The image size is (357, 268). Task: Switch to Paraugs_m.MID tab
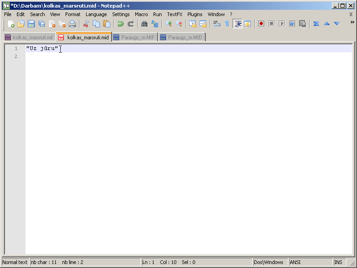[182, 38]
